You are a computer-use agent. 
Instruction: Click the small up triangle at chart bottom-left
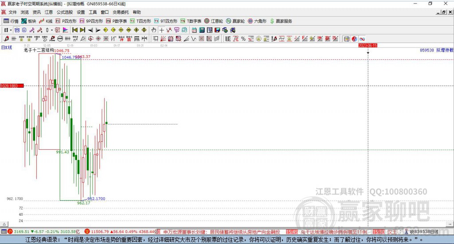pos(4,224)
